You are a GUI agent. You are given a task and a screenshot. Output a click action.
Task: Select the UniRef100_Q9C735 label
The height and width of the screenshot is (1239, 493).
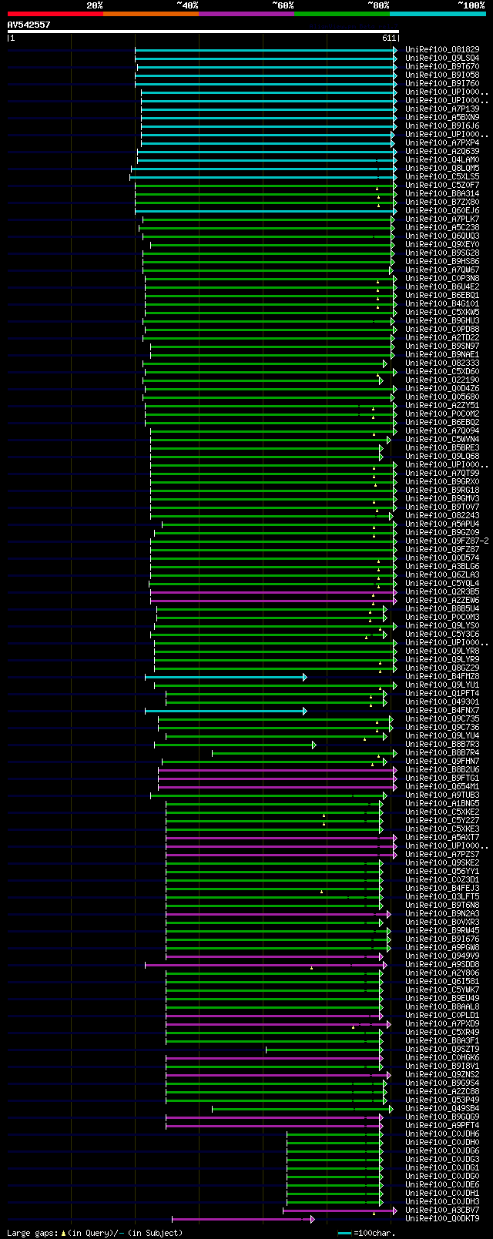tap(442, 719)
